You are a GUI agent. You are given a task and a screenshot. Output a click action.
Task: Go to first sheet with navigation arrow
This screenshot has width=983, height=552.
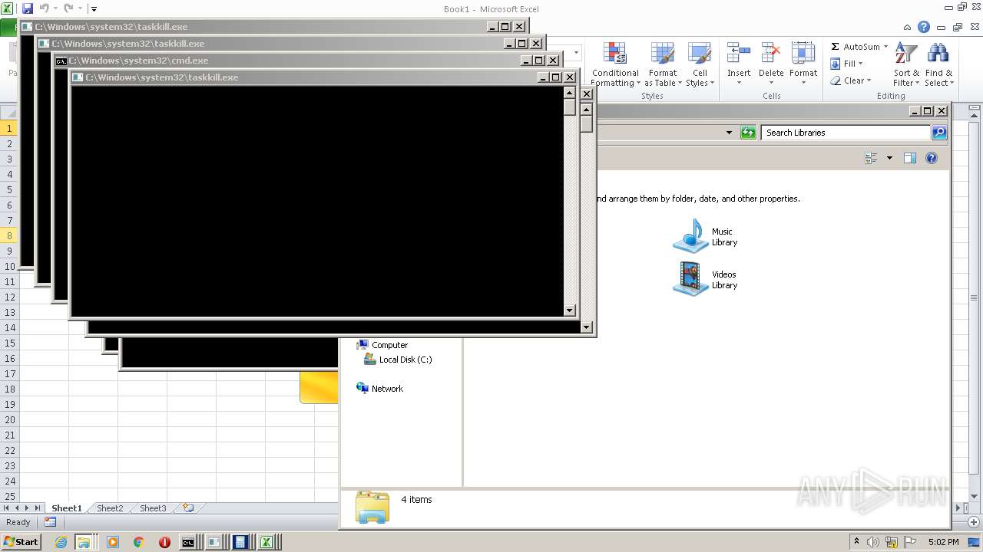point(6,508)
